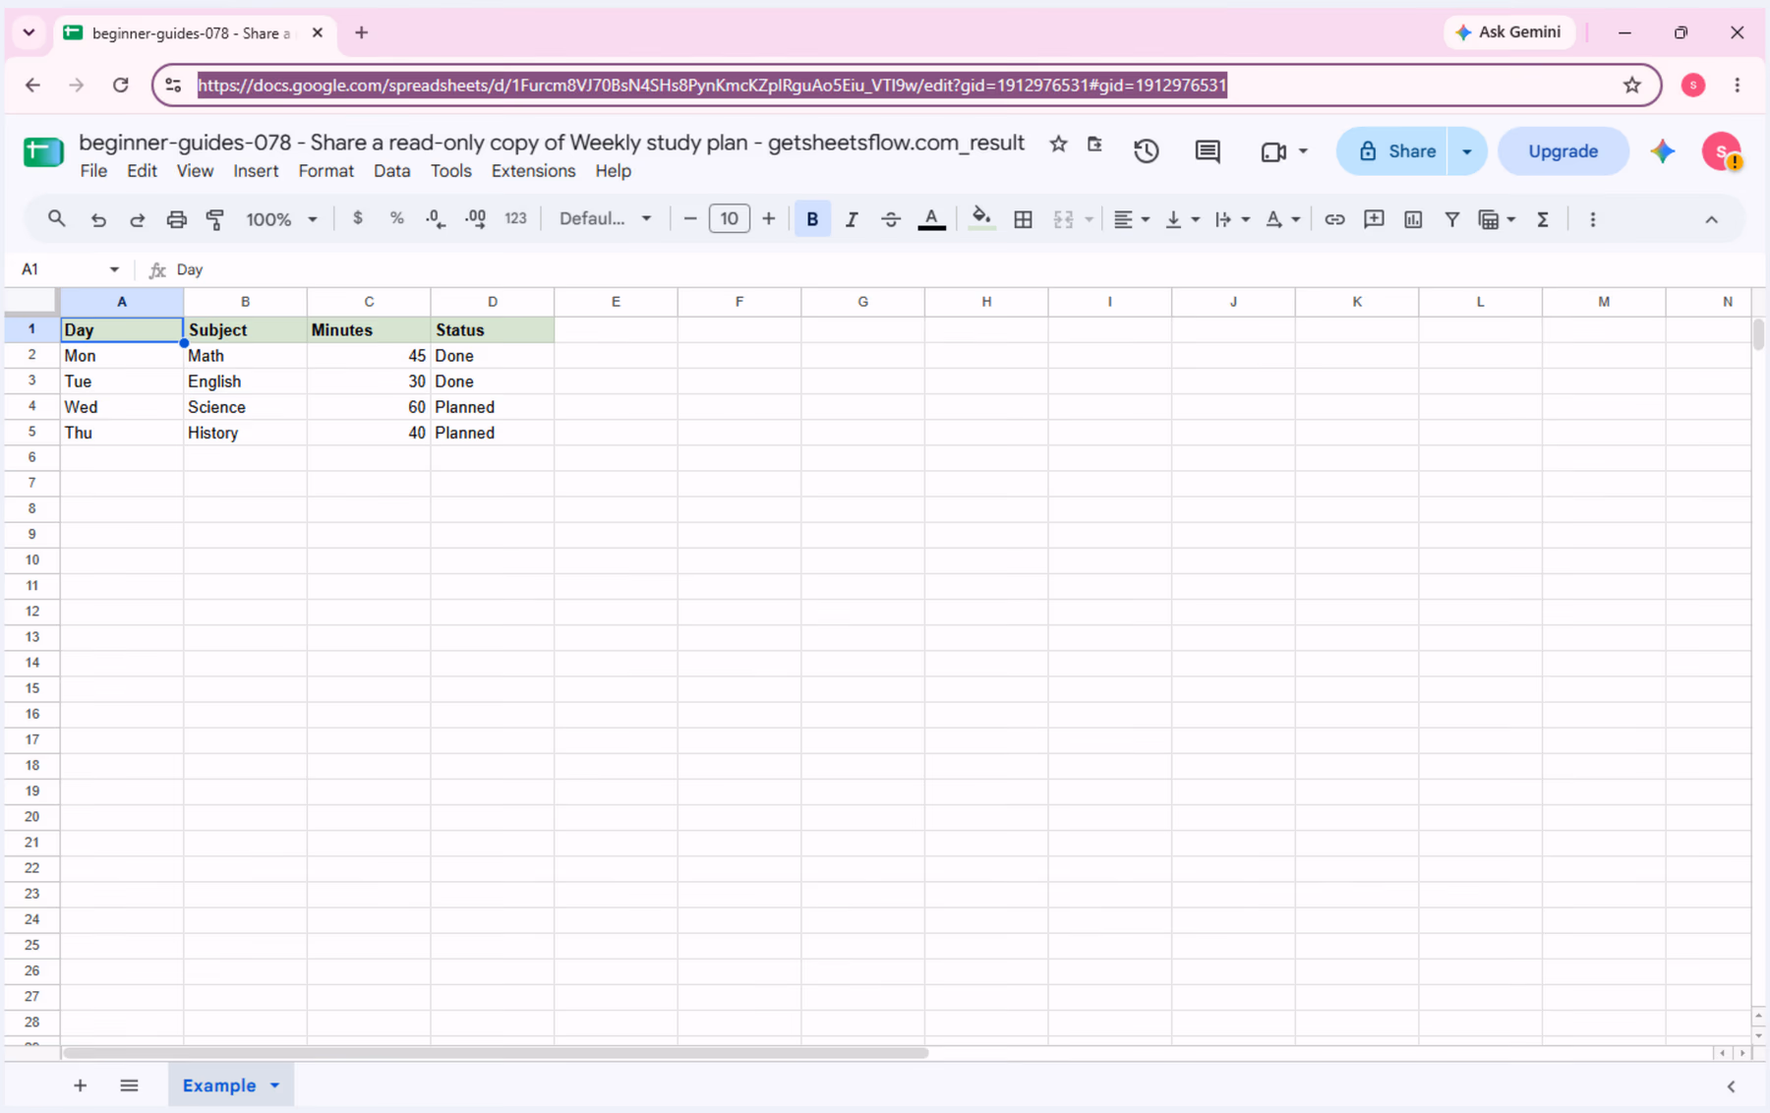This screenshot has height=1113, width=1770.
Task: Insert a comment
Action: click(1374, 219)
